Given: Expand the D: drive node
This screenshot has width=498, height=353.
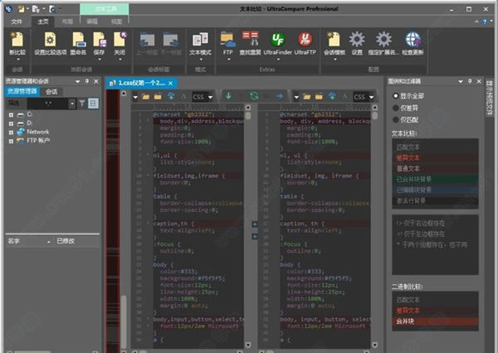Looking at the screenshot, I should pyautogui.click(x=11, y=123).
